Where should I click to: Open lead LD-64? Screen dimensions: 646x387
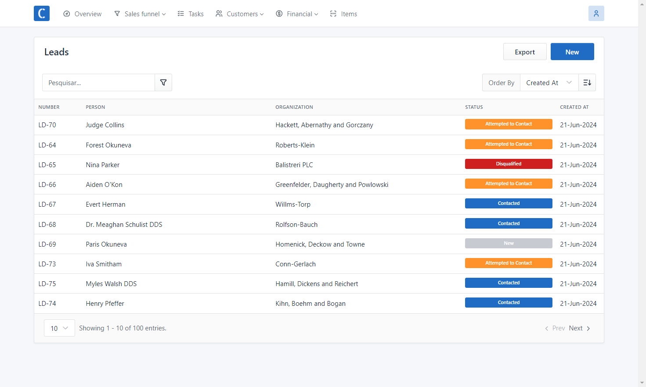pos(47,145)
